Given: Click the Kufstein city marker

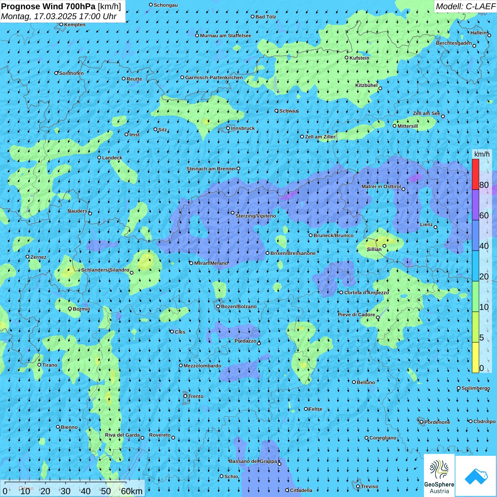Looking at the screenshot, I should point(346,58).
